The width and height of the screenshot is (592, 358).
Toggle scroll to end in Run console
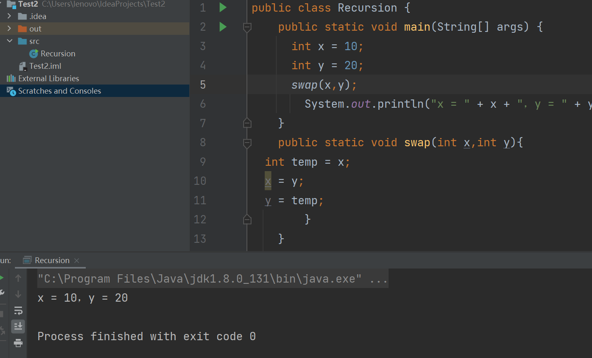[x=18, y=327]
